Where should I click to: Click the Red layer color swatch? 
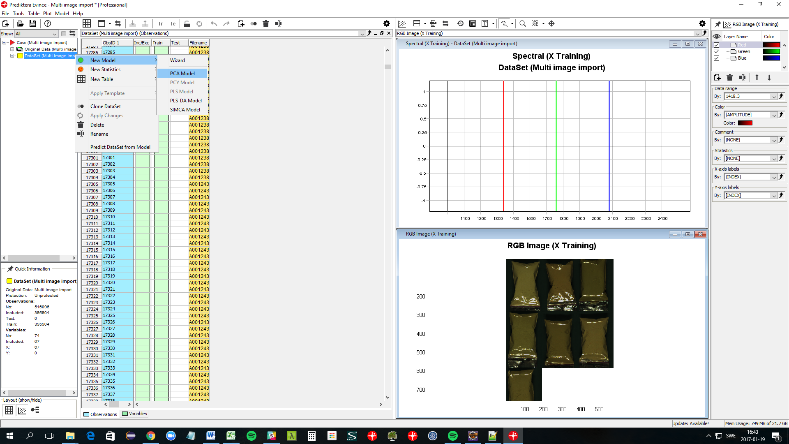pyautogui.click(x=771, y=45)
